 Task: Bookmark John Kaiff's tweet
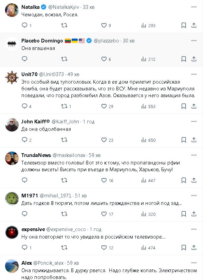click(184, 140)
